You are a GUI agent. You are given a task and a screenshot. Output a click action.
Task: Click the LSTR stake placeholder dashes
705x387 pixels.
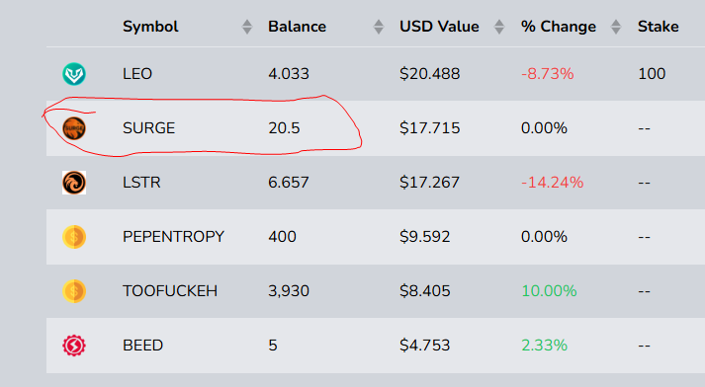tap(645, 184)
